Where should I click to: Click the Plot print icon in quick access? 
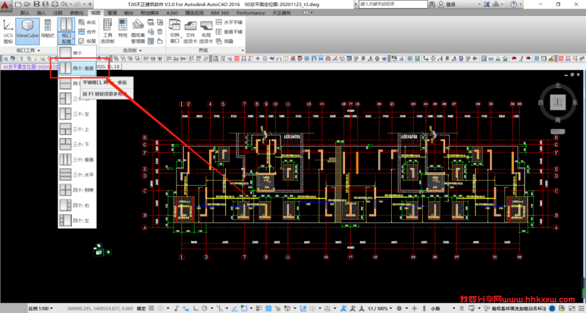point(55,4)
